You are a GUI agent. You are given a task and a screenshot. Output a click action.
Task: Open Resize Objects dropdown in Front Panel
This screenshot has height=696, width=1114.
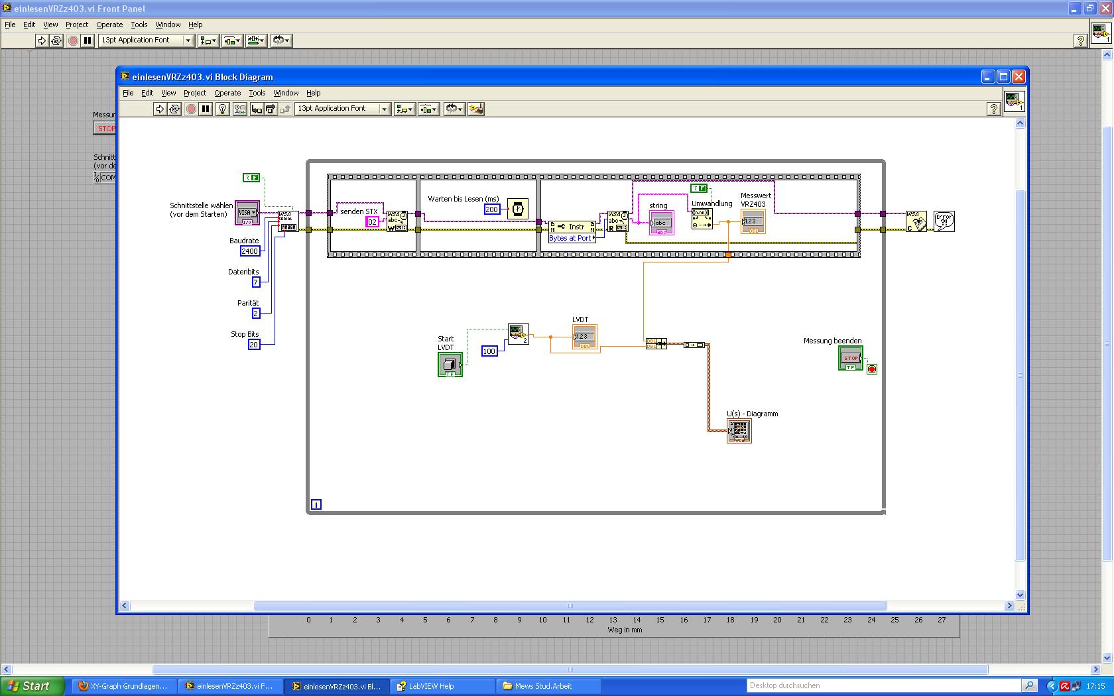click(256, 40)
